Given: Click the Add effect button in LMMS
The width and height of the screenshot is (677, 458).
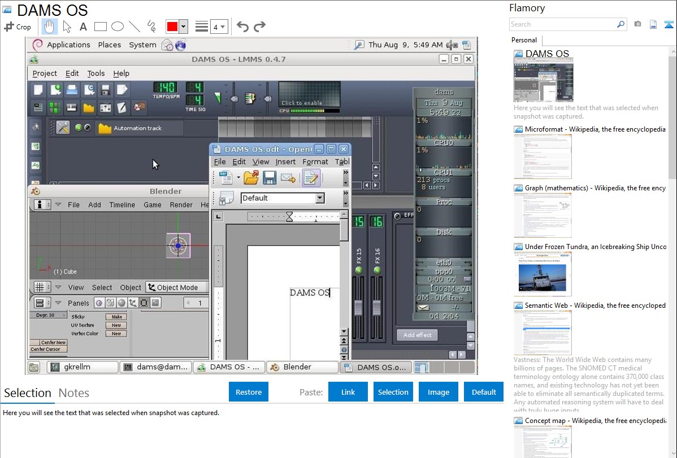Looking at the screenshot, I should click(417, 335).
